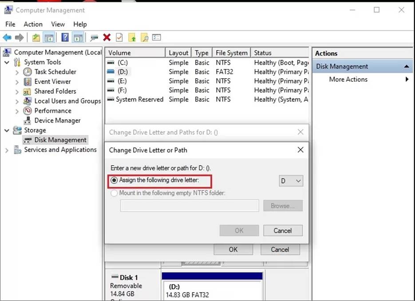Click the Show/Hide Console Tree icon
This screenshot has height=301, width=415.
tap(49, 38)
